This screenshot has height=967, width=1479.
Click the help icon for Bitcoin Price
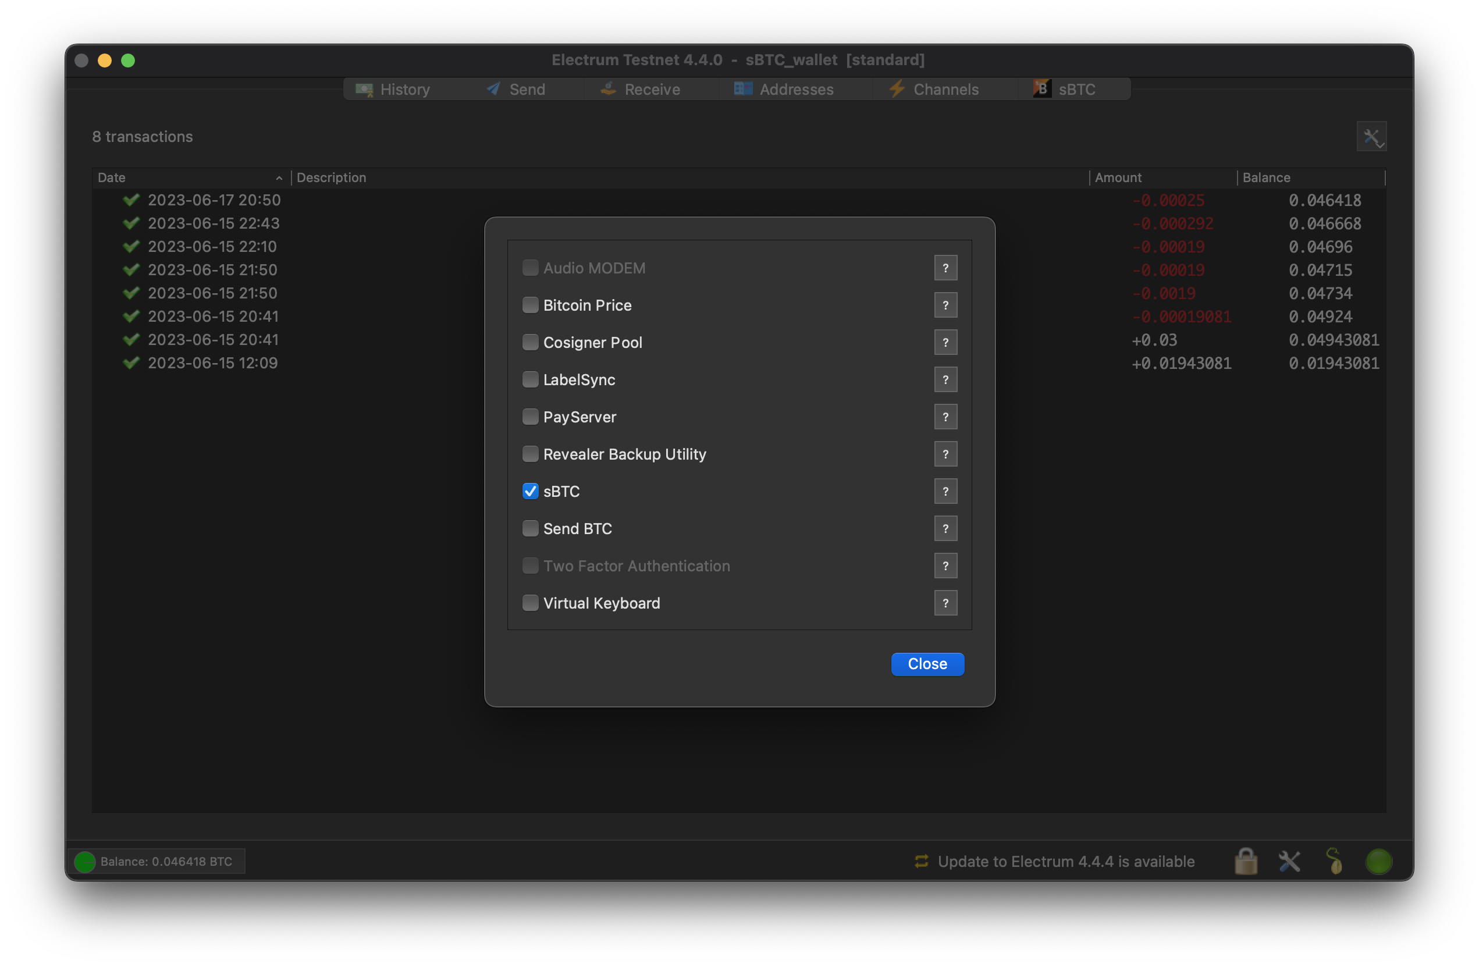tap(945, 305)
